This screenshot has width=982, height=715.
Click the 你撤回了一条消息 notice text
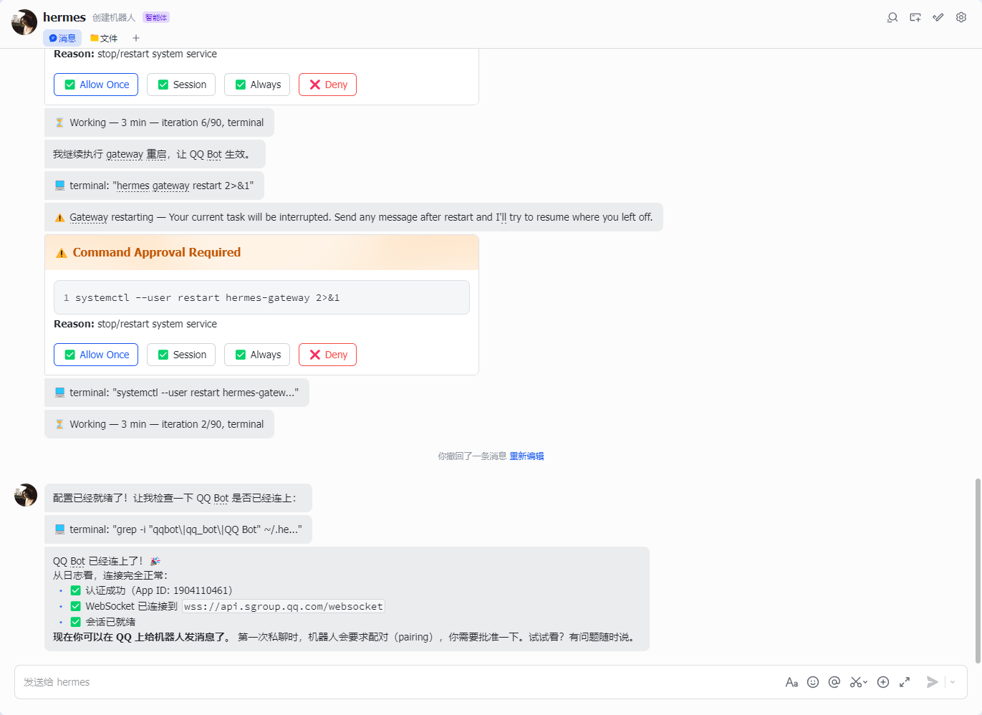pyautogui.click(x=472, y=456)
